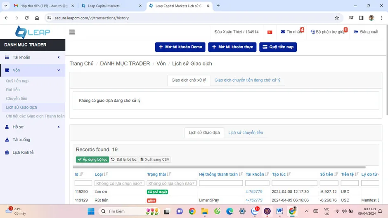This screenshot has height=218, width=388.
Task: Open the Loại filter dropdown
Action: coord(119,183)
